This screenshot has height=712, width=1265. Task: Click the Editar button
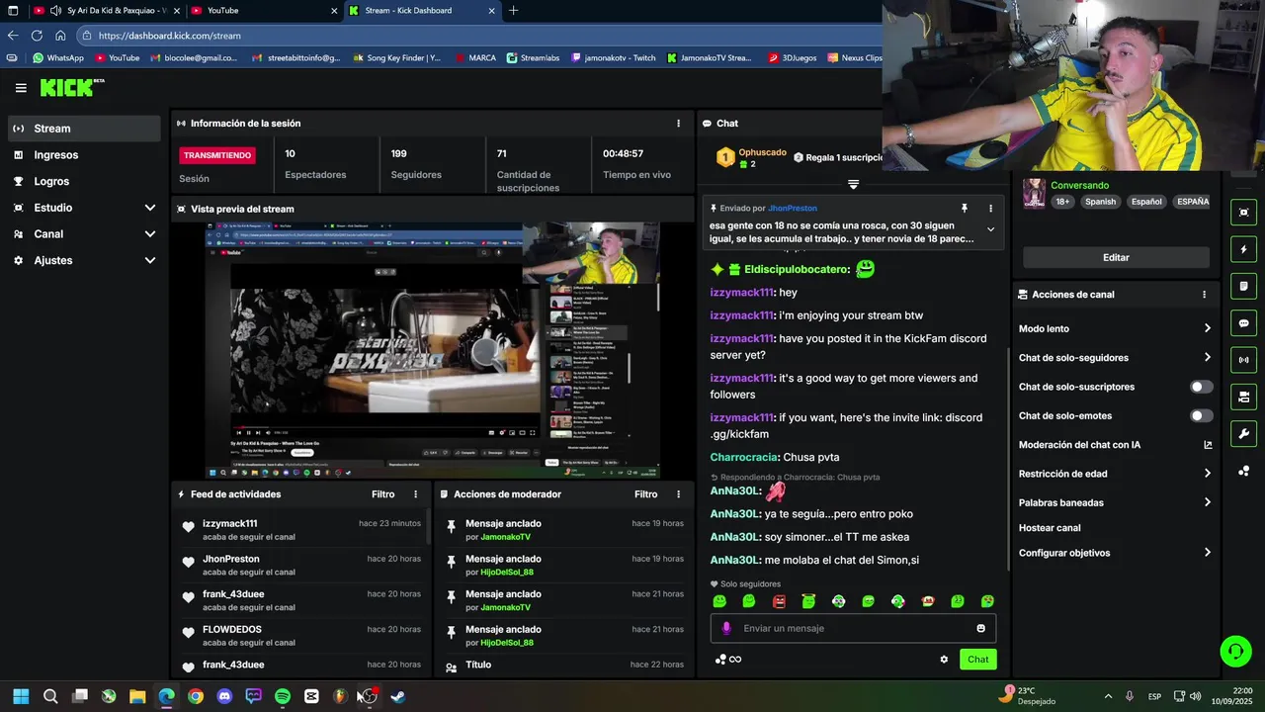coord(1116,257)
